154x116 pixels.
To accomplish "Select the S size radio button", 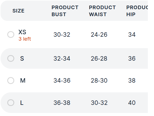I will point(11,58).
